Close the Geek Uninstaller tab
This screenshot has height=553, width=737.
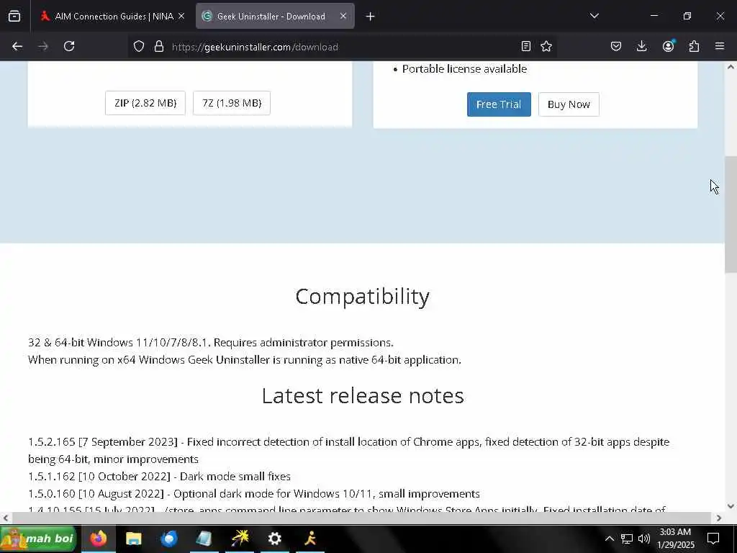tap(343, 16)
